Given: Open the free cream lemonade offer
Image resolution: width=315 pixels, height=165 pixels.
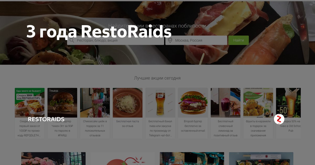Looking at the screenshot, I should pos(225,113).
